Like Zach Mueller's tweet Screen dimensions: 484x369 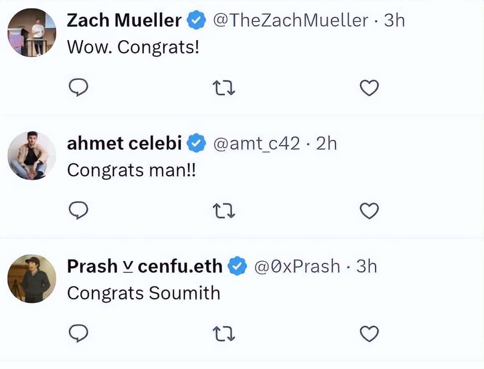369,88
